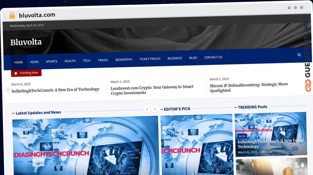The height and width of the screenshot is (175, 313).
Task: Click the GuestPostLinks chain logo icon
Action: pos(308,86)
